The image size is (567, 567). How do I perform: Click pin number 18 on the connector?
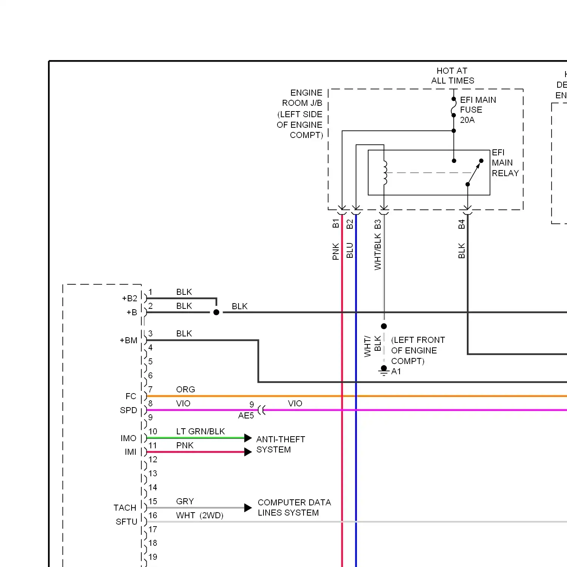[153, 543]
